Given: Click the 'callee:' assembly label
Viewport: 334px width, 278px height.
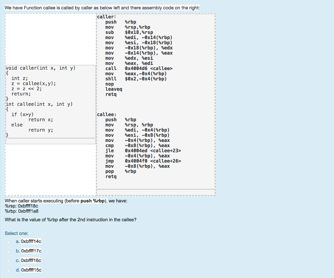Looking at the screenshot, I should point(107,115).
